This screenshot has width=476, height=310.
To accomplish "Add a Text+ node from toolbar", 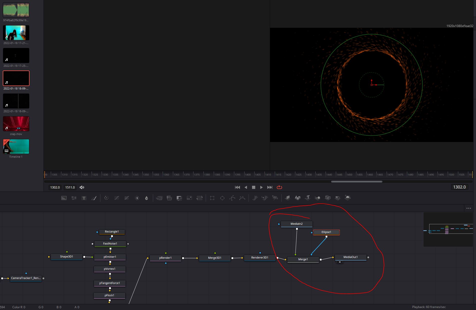I will 84,198.
